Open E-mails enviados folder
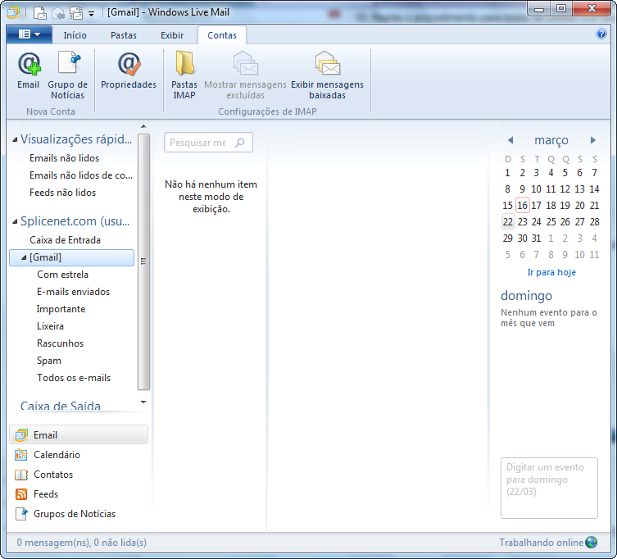This screenshot has height=559, width=617. click(73, 292)
